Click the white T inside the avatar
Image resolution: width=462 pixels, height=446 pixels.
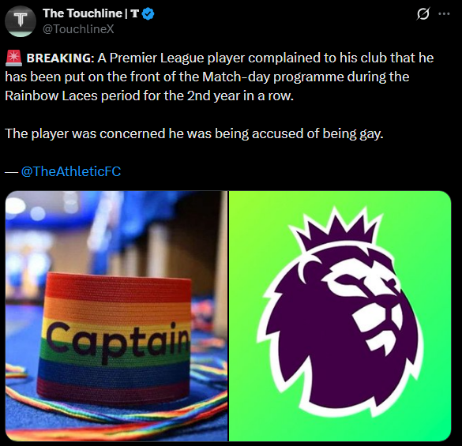tap(21, 20)
